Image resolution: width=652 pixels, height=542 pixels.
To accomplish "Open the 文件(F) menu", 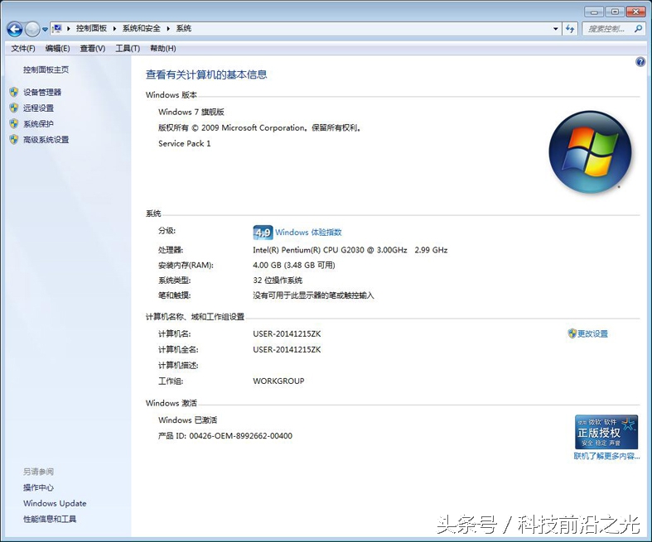I will pos(23,49).
